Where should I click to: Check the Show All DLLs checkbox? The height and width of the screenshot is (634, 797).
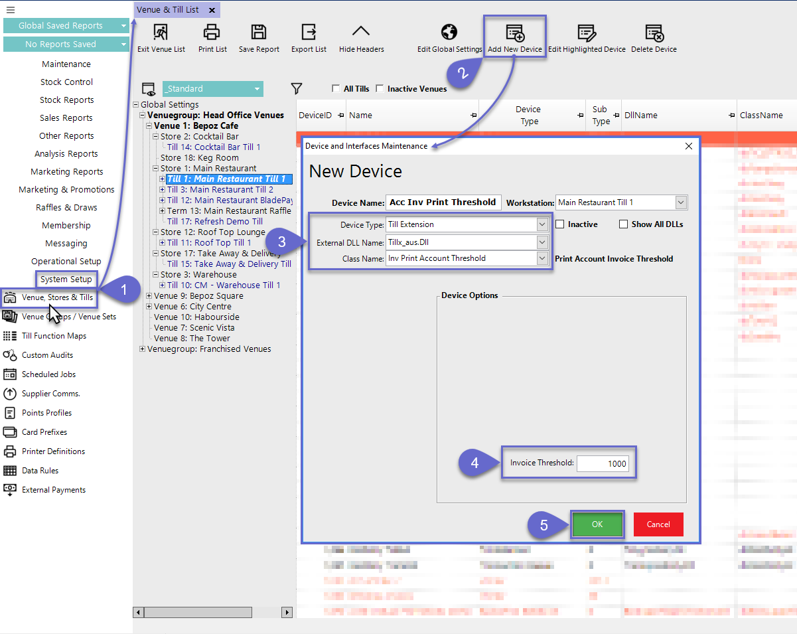(623, 224)
